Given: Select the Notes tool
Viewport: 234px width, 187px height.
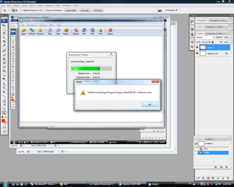Looking at the screenshot, I should pos(4,101).
